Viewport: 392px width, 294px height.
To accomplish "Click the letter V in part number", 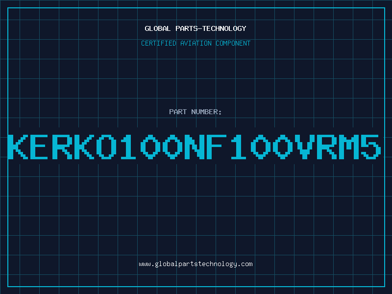I will pos(305,147).
